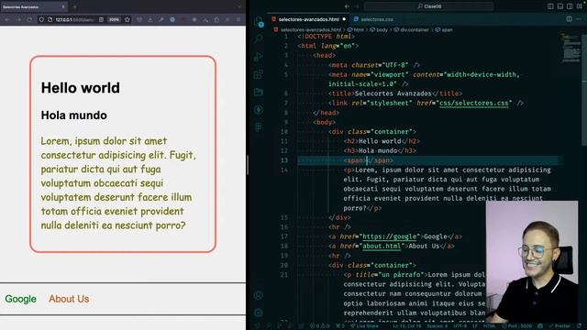Click the Google link on the web page
This screenshot has height=330, width=587.
[20, 299]
